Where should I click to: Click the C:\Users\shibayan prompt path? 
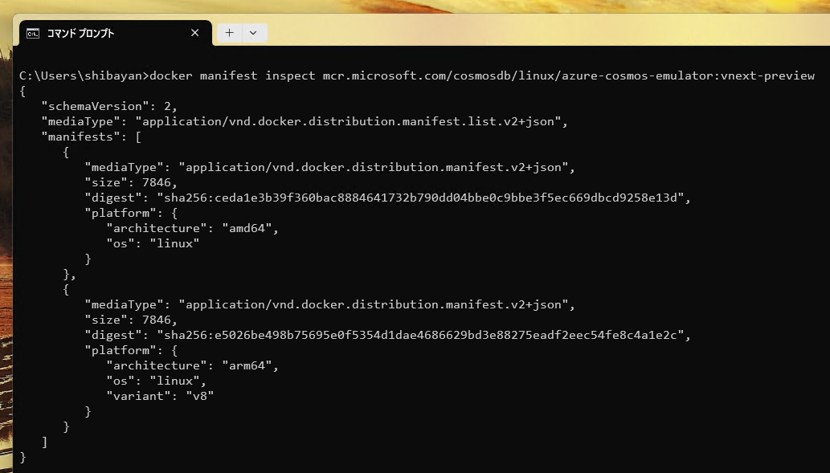coord(84,75)
